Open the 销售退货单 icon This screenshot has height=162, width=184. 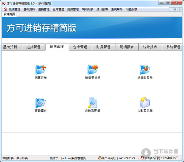(93, 70)
